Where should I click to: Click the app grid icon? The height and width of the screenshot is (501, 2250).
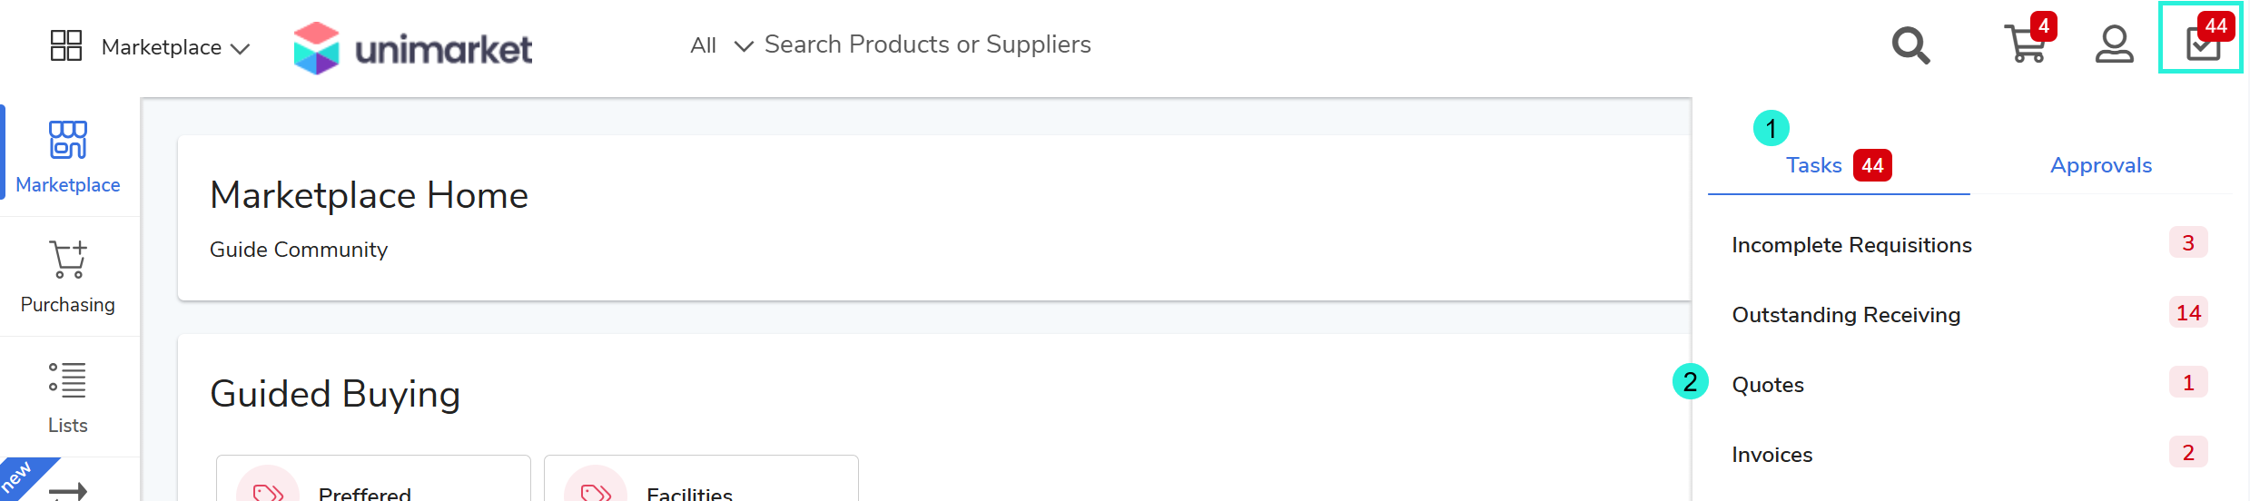tap(65, 45)
